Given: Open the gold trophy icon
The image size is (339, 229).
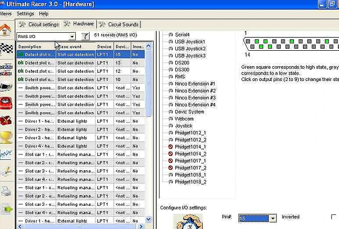Looking at the screenshot, I should 6,138.
